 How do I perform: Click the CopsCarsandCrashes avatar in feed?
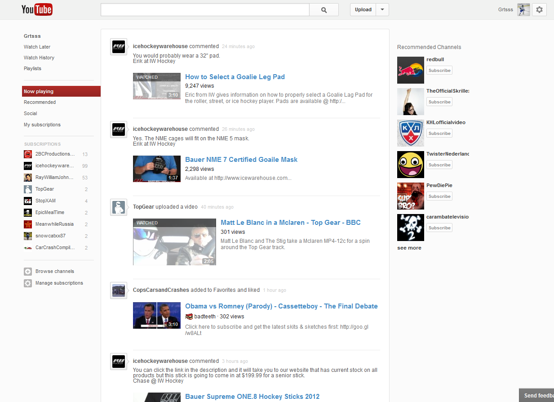point(119,290)
